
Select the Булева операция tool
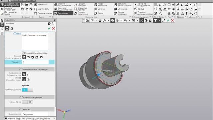(x=120, y=13)
